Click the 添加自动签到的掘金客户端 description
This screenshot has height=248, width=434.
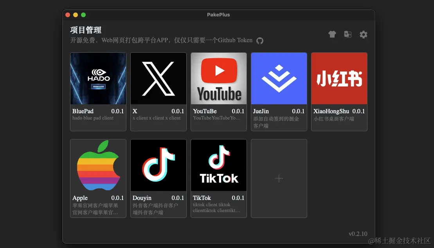276,122
